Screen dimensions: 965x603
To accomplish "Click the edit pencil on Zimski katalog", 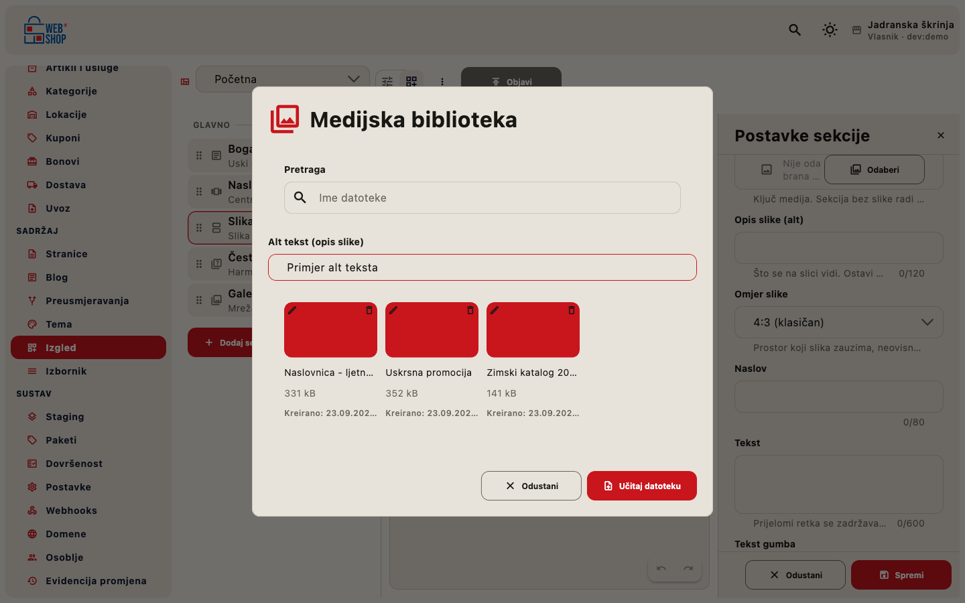I will coord(495,310).
